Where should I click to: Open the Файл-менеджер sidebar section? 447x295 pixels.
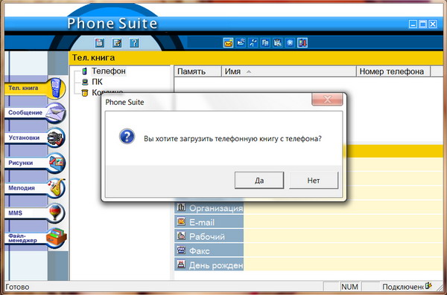tap(35, 238)
